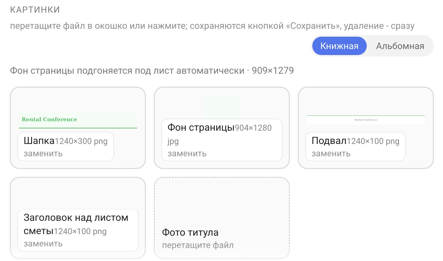Click the pale green Фон страницы image preview
This screenshot has width=443, height=261.
click(222, 108)
